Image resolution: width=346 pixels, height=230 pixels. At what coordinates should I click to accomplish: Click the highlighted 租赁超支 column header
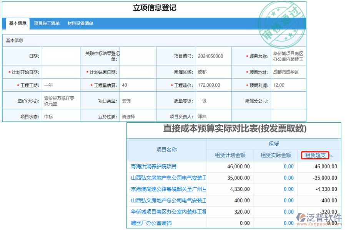pos(316,155)
